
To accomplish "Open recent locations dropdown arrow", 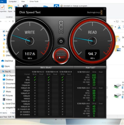I will pyautogui.click(x=10, y=22).
